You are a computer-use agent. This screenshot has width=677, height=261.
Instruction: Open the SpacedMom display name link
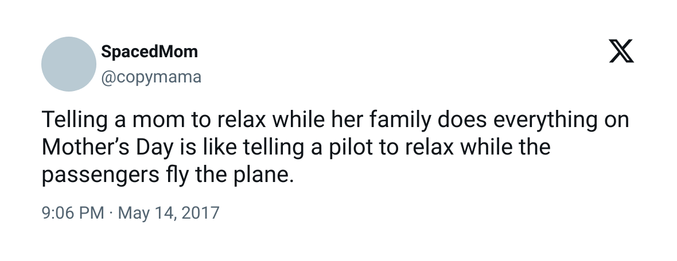[149, 52]
